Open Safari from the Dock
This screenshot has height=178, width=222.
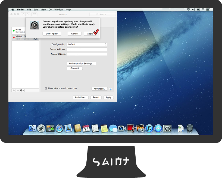(59, 128)
